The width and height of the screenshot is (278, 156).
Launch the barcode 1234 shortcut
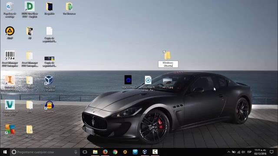[10, 56]
